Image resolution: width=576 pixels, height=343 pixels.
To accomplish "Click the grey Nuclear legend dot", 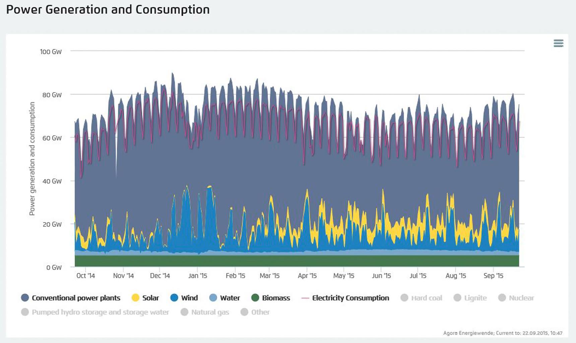I will point(502,298).
